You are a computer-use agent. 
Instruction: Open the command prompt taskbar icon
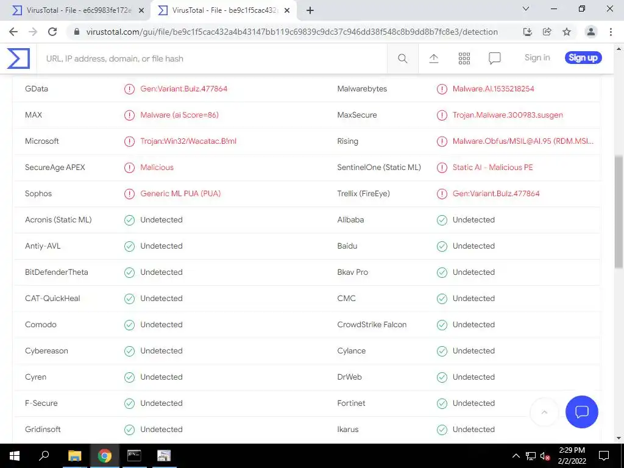pos(134,456)
